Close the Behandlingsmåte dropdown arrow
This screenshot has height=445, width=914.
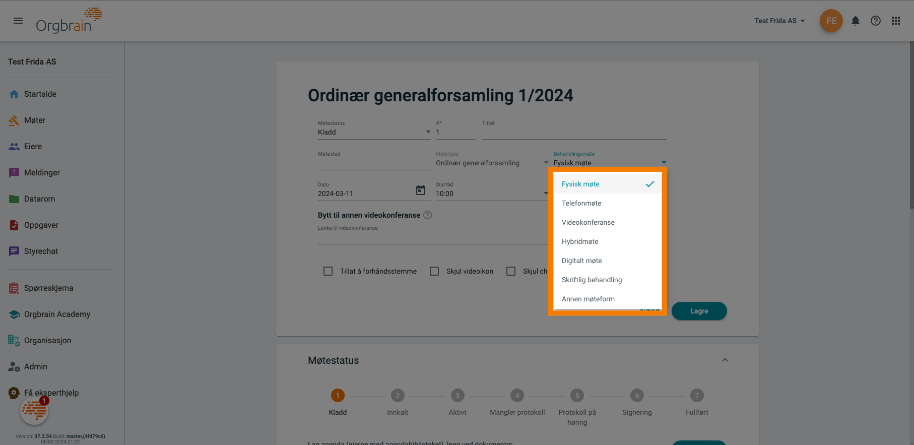[664, 162]
